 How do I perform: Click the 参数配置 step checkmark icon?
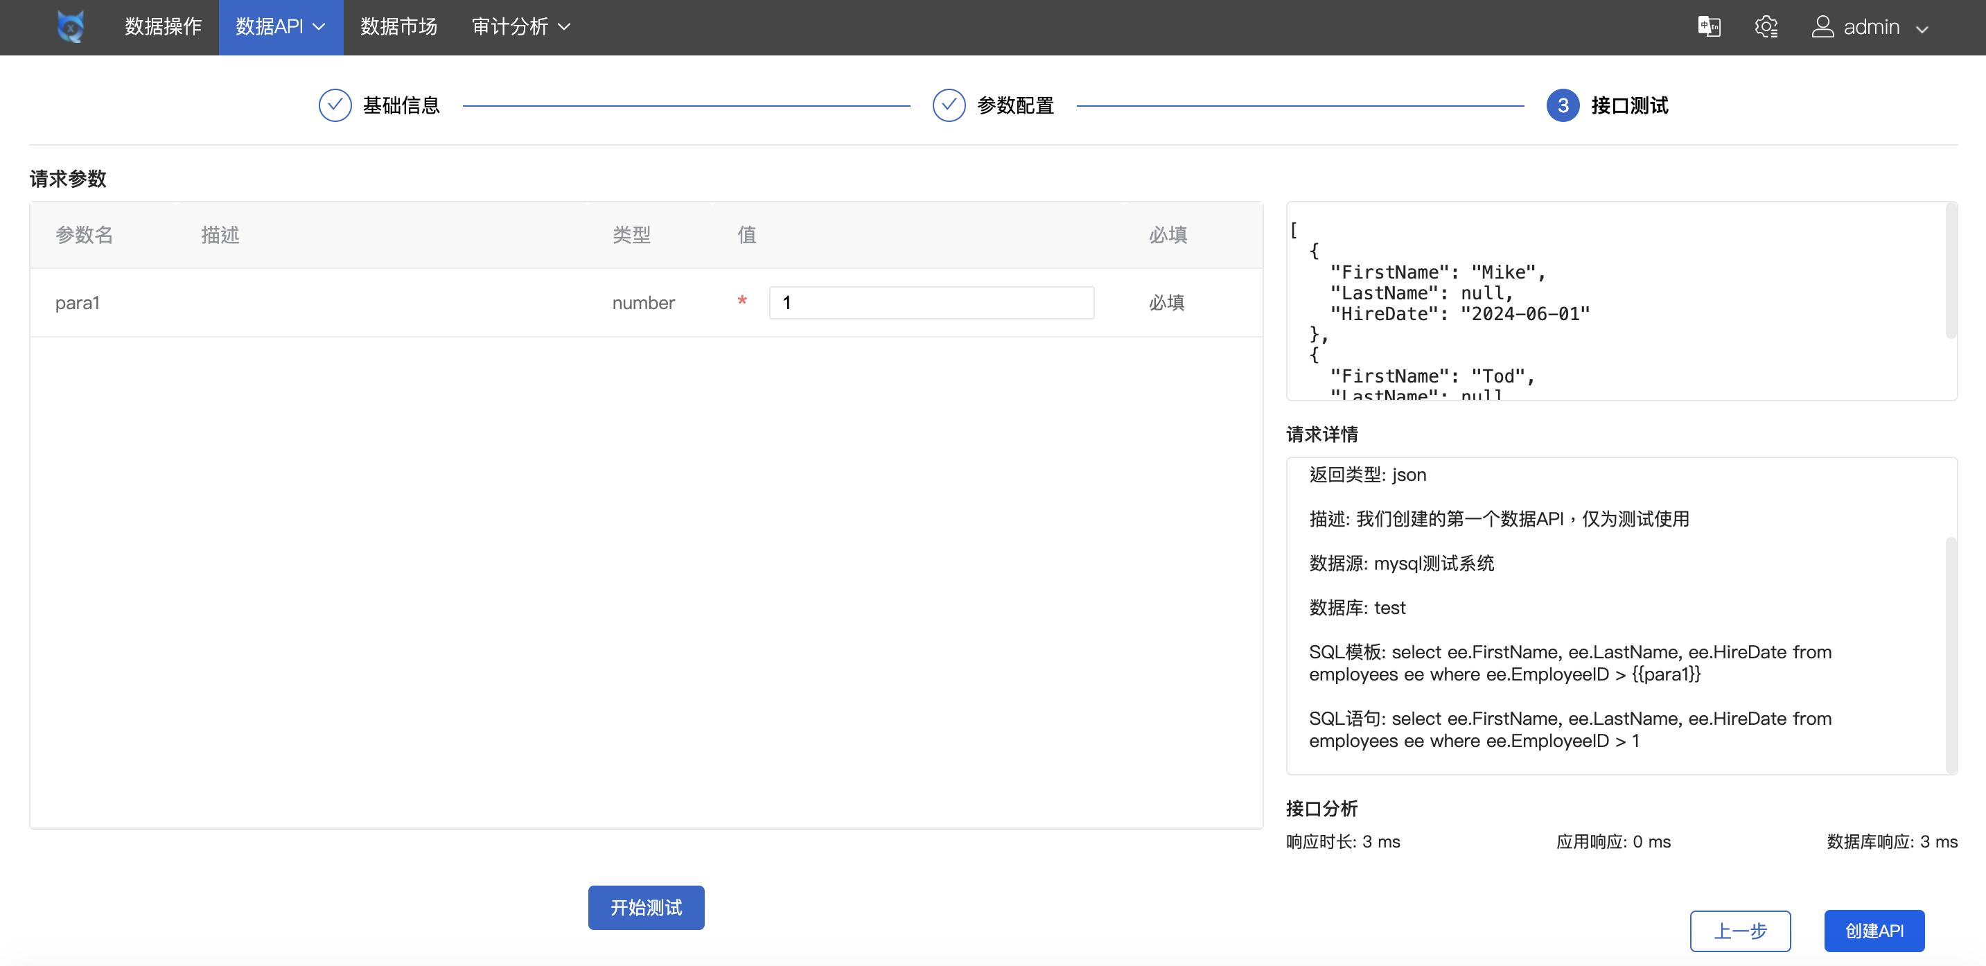(x=948, y=105)
